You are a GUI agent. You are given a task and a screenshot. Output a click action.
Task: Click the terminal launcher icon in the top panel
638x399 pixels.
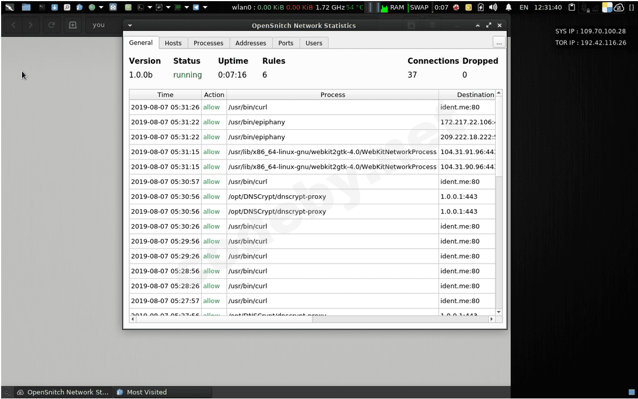point(141,7)
